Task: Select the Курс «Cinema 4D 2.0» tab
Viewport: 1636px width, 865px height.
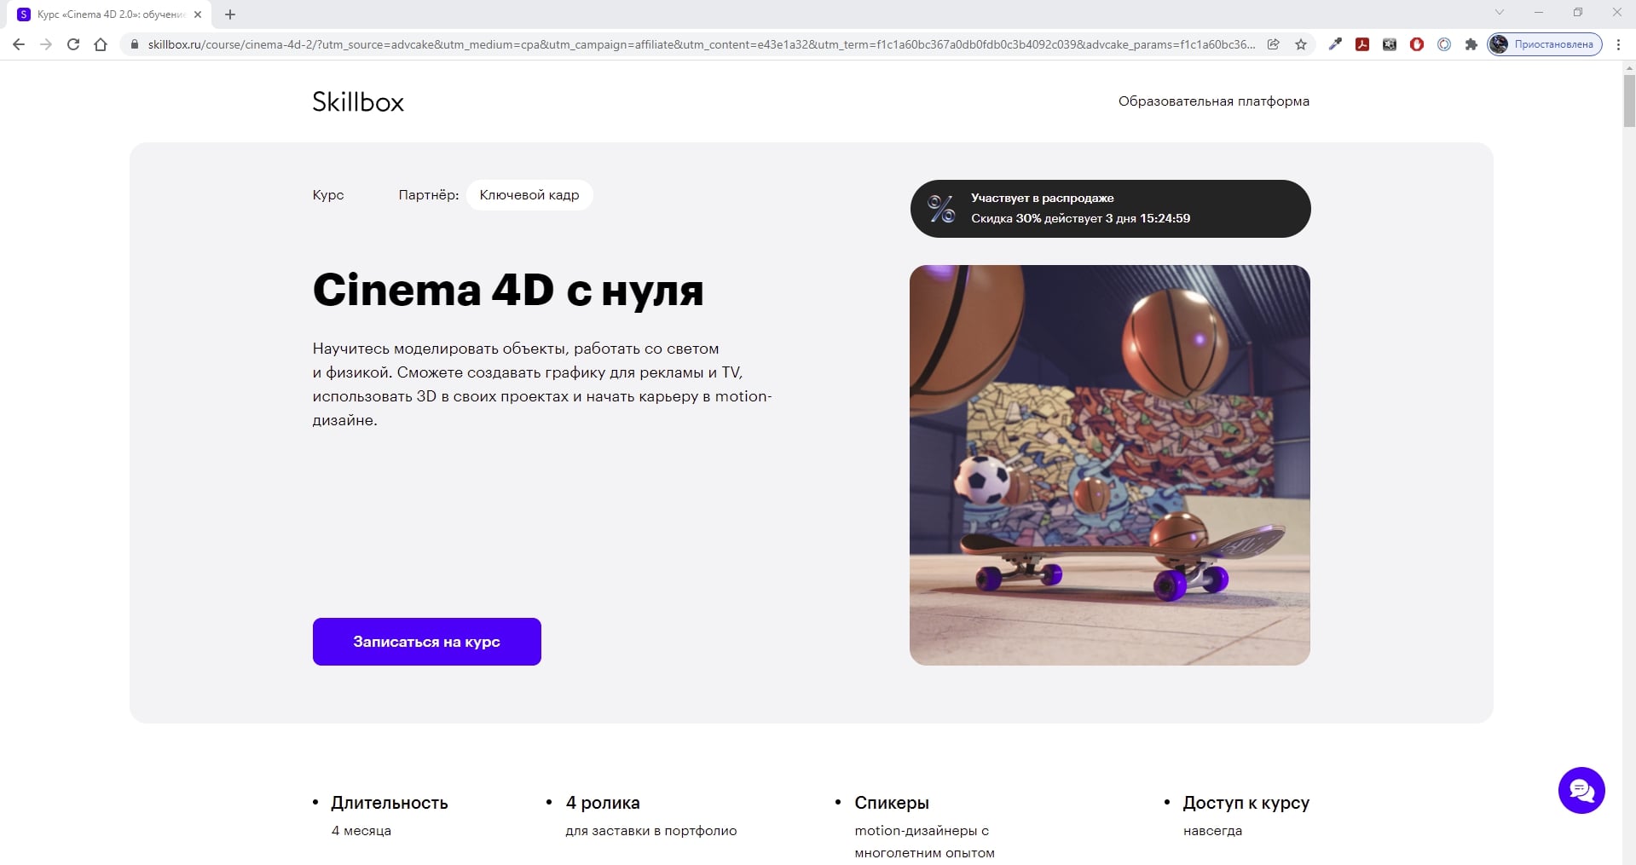Action: [x=111, y=14]
